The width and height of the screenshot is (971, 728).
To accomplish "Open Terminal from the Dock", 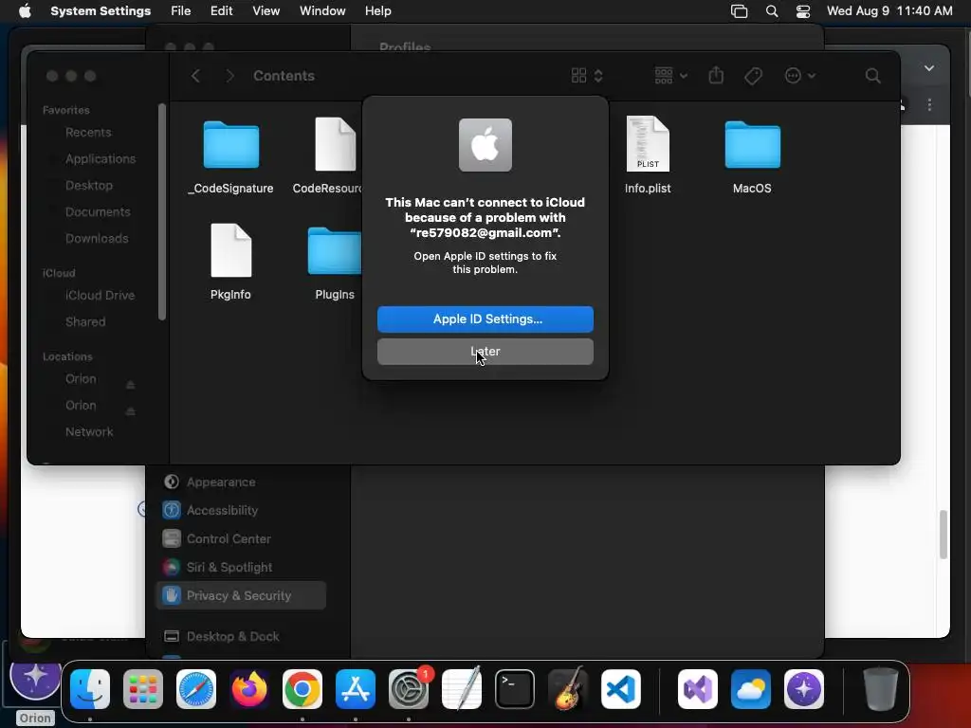I will pyautogui.click(x=515, y=689).
